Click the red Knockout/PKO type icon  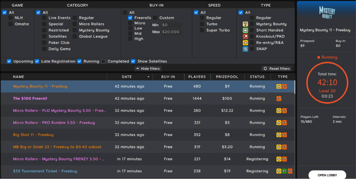tap(245, 36)
